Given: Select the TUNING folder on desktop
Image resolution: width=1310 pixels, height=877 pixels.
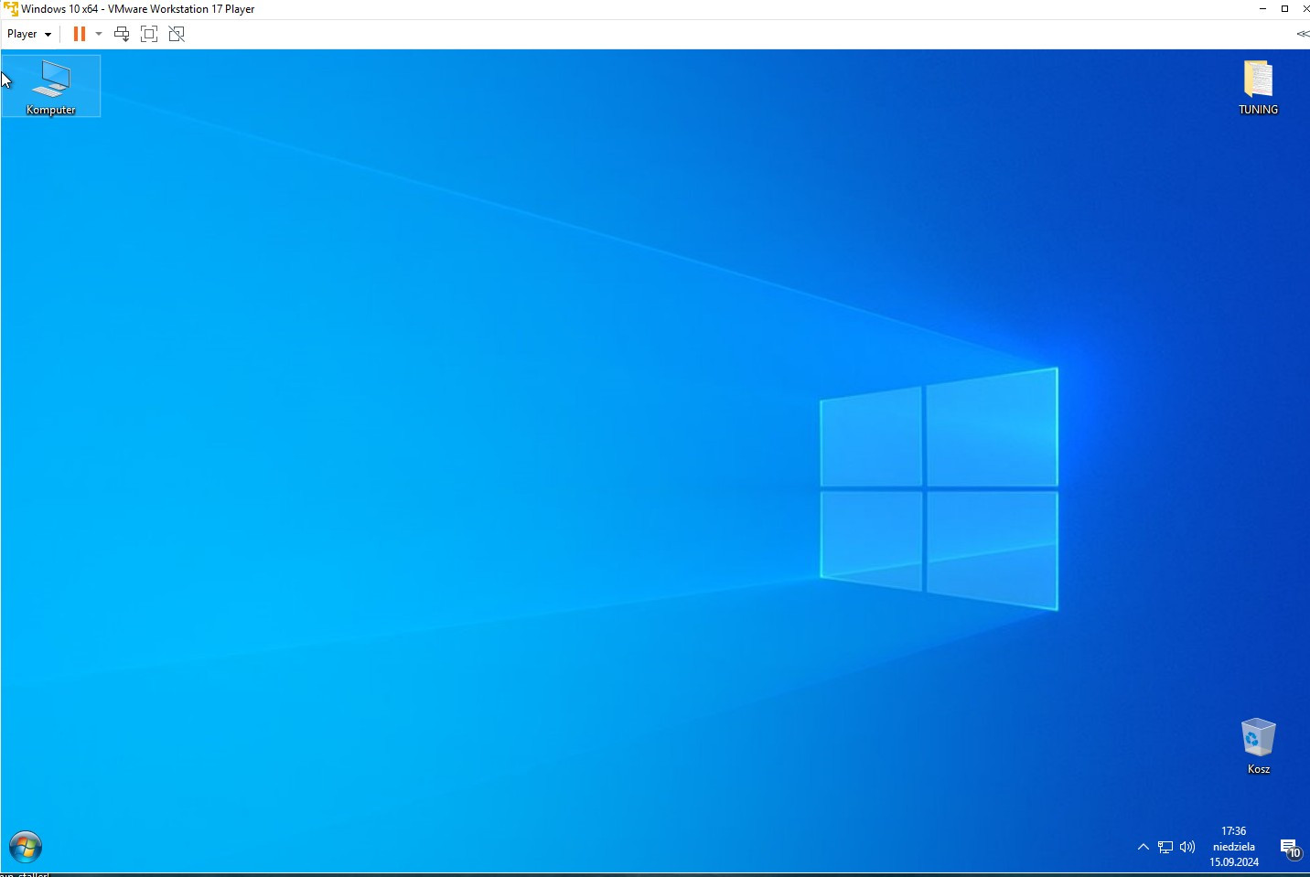Looking at the screenshot, I should click(x=1258, y=88).
